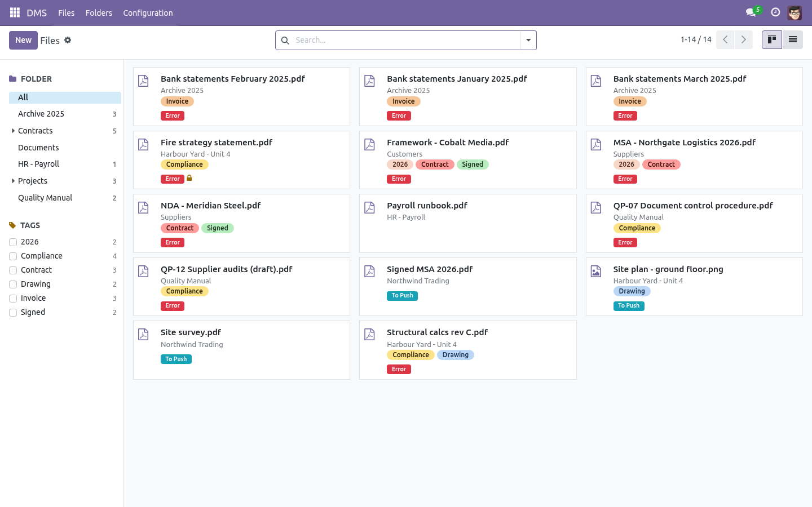Click the Signed tag on Framework - Cobalt Media

tap(473, 164)
